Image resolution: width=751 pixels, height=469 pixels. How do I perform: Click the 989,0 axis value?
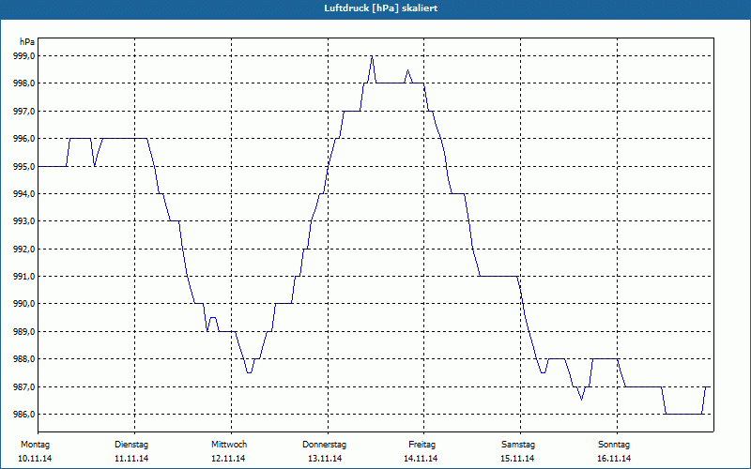point(24,332)
